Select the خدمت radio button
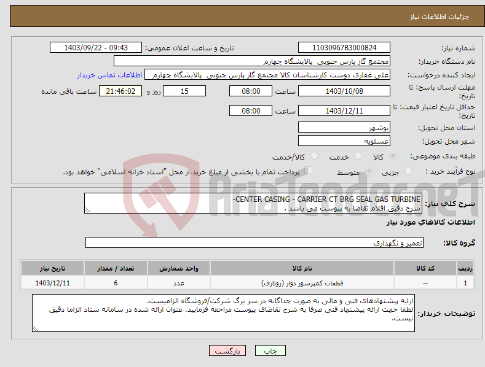485x367 pixels. [358, 156]
